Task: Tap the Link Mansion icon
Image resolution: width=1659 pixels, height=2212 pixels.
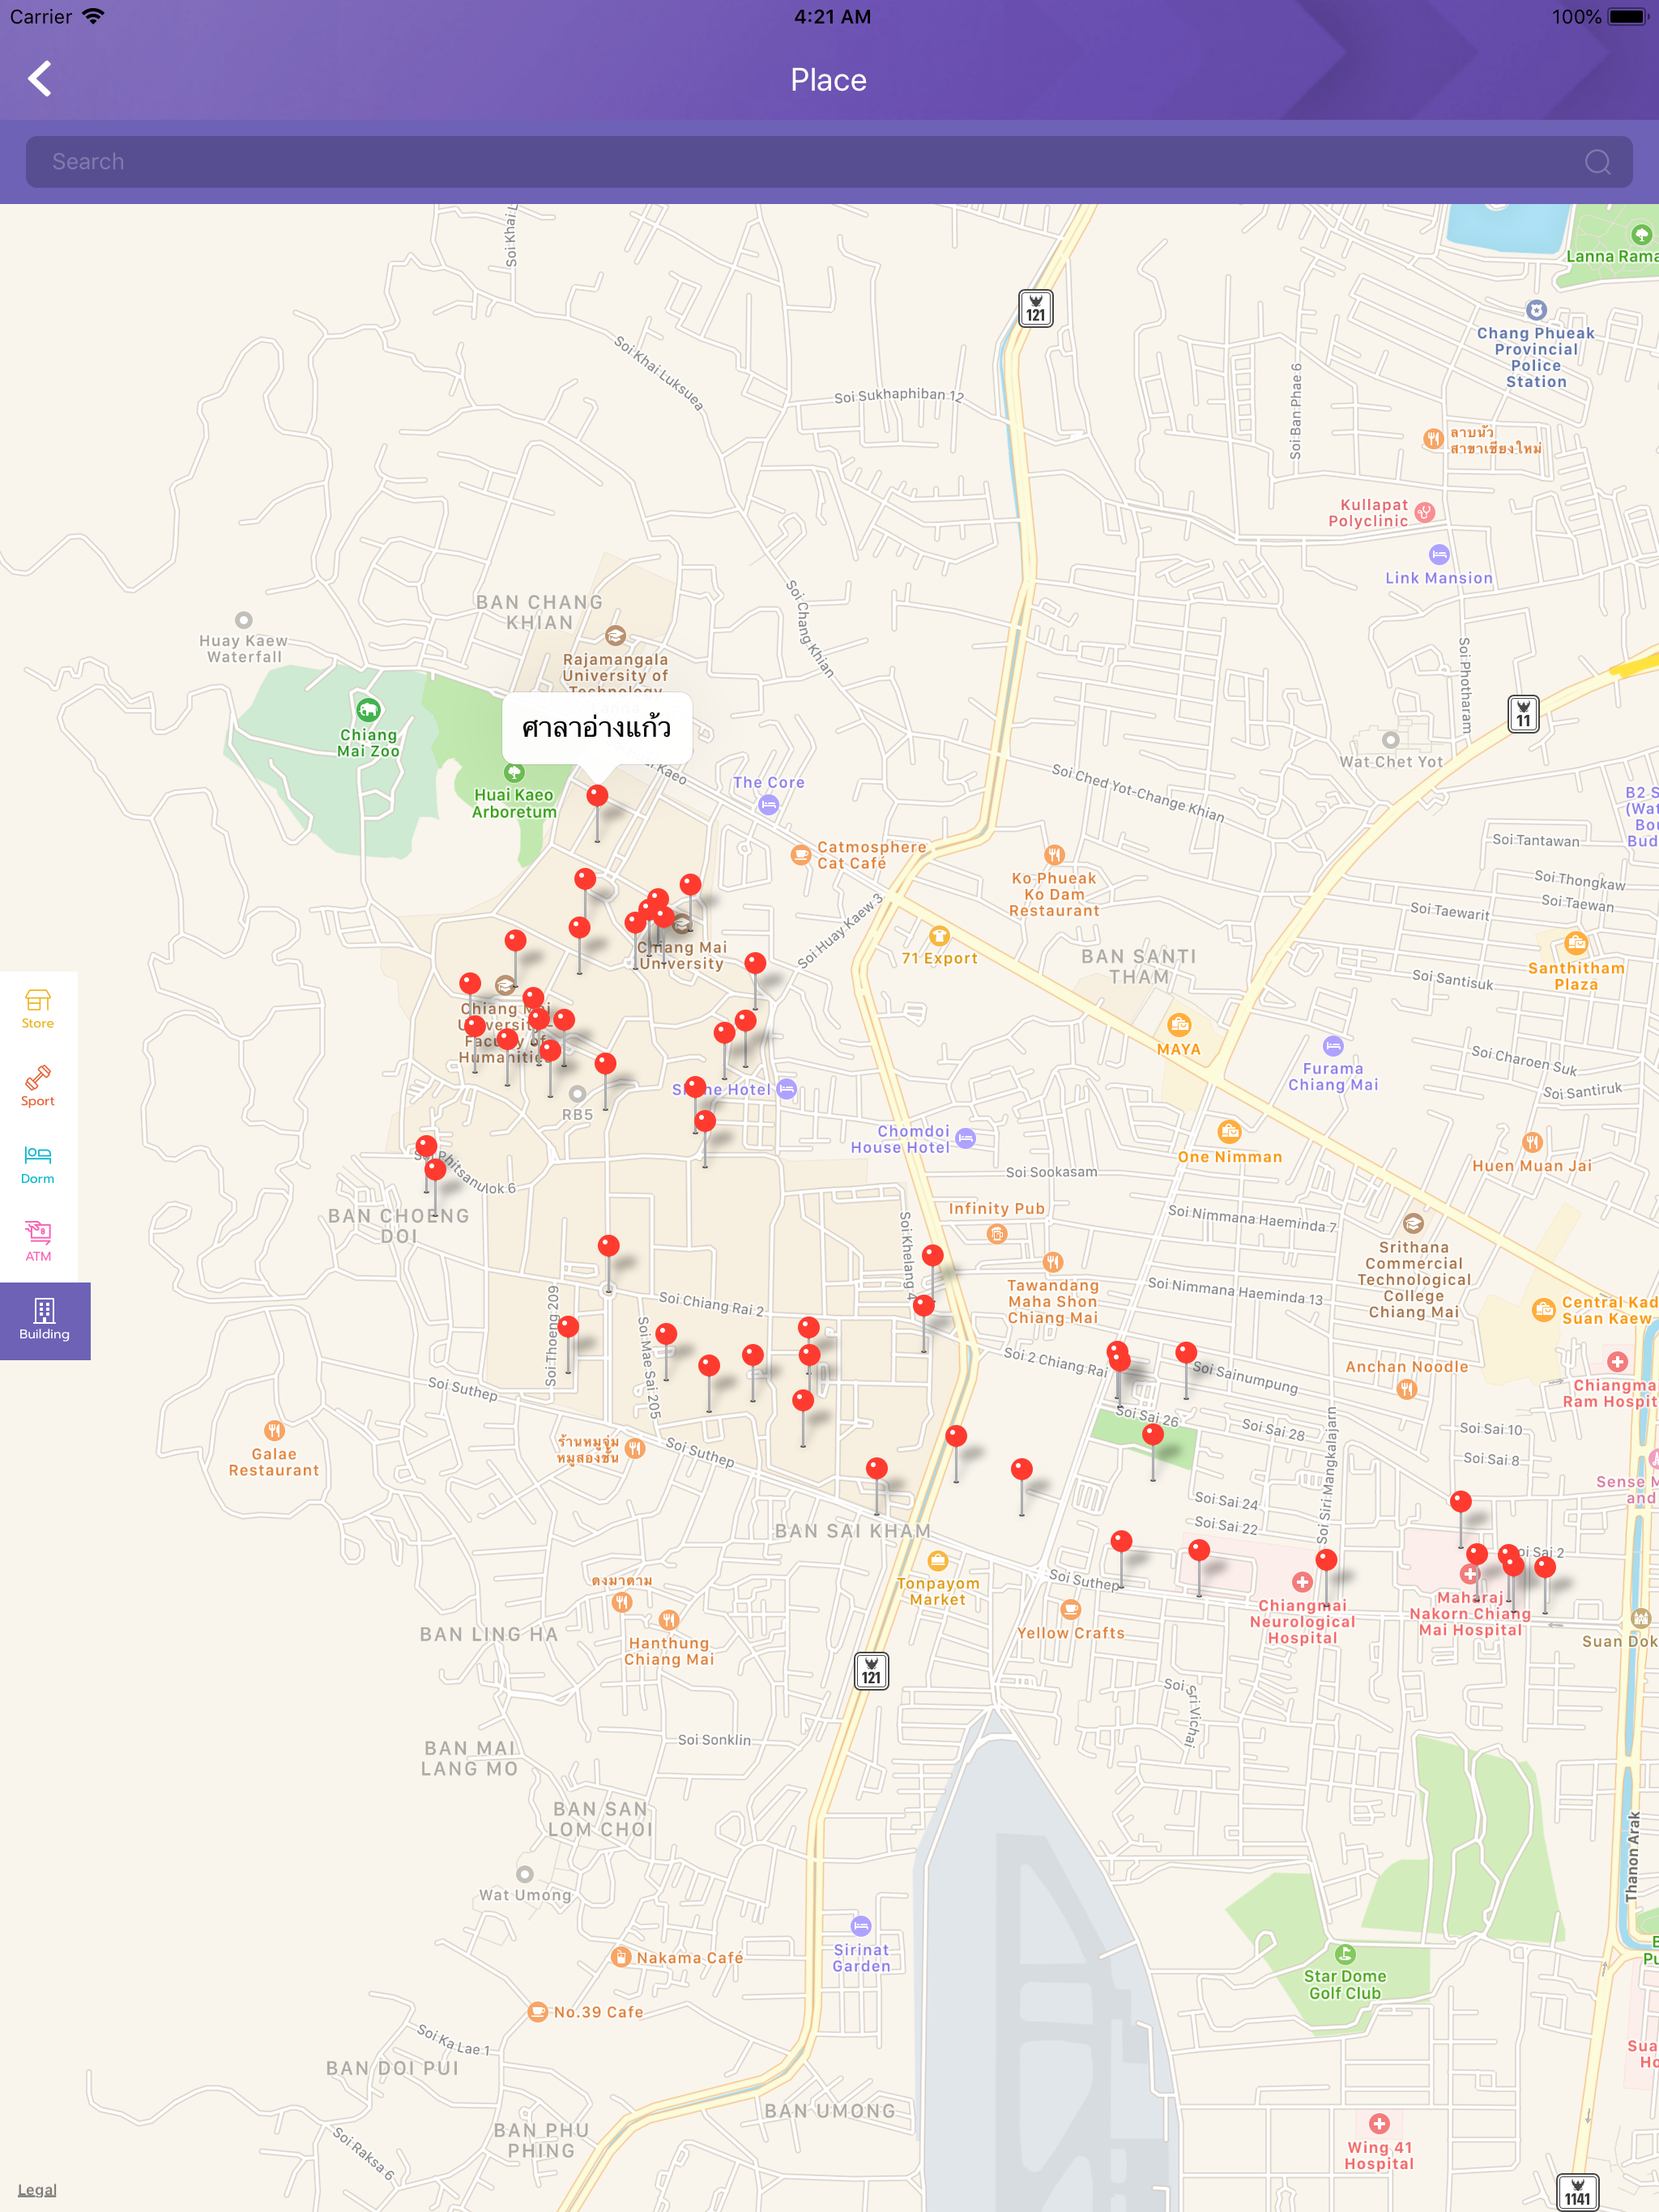Action: [x=1439, y=555]
